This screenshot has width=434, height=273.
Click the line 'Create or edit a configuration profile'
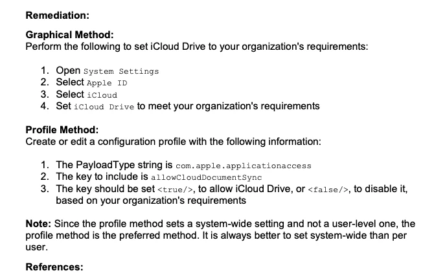click(x=173, y=142)
